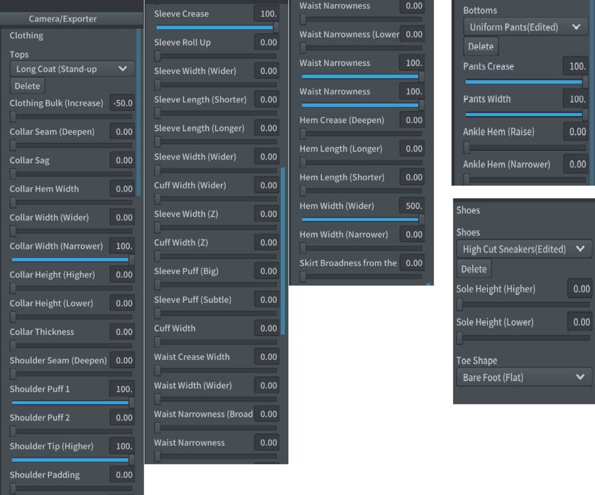
Task: Click the Hem Length (Shorter) slider
Action: coord(361,191)
